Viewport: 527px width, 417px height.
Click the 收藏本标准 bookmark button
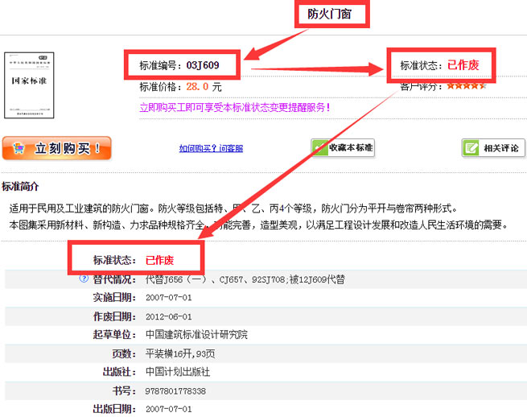[x=344, y=148]
